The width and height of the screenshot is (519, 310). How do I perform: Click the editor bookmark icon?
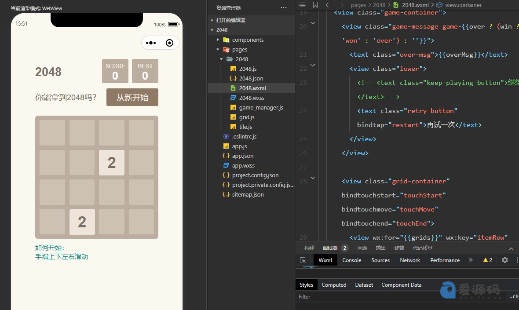(315, 5)
